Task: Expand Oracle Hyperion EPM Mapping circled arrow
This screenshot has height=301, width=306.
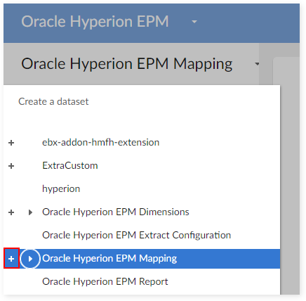Action: (x=30, y=259)
